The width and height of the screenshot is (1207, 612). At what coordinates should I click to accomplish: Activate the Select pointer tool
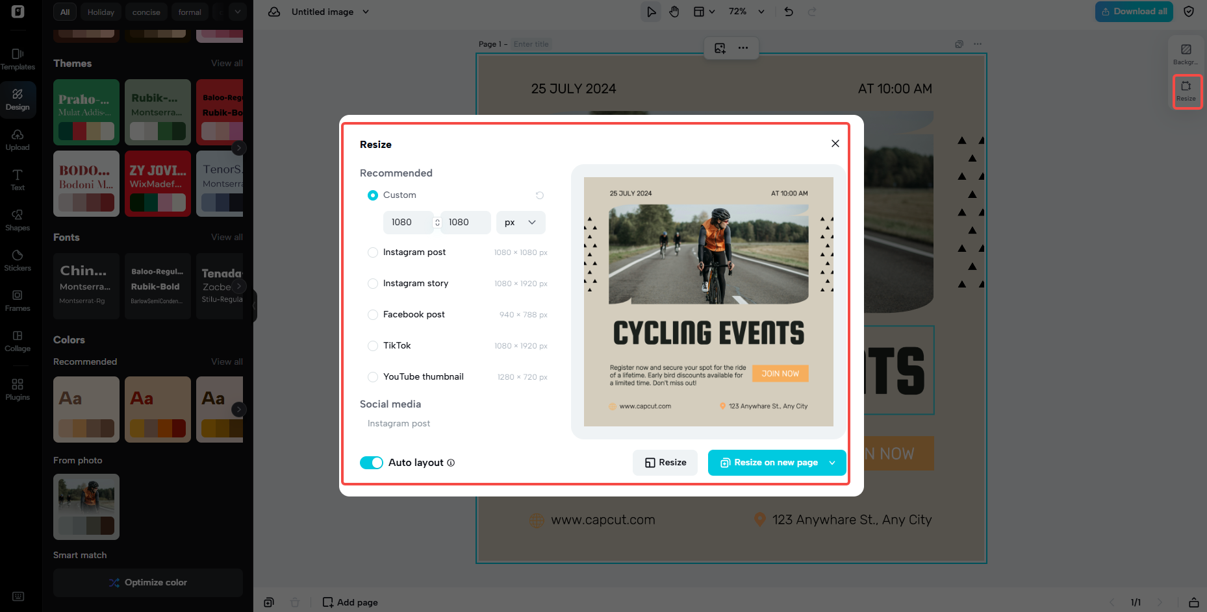click(651, 12)
